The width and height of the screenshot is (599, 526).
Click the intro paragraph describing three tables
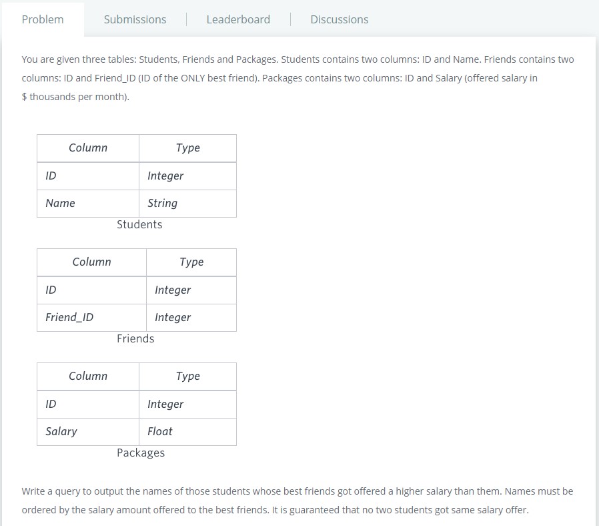point(297,78)
